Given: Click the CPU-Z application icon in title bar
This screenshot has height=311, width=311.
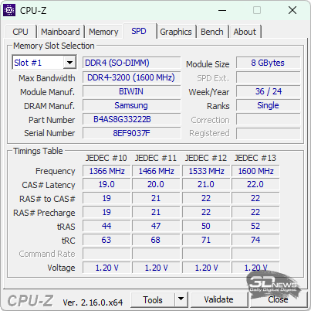Looking at the screenshot, I should (9, 10).
